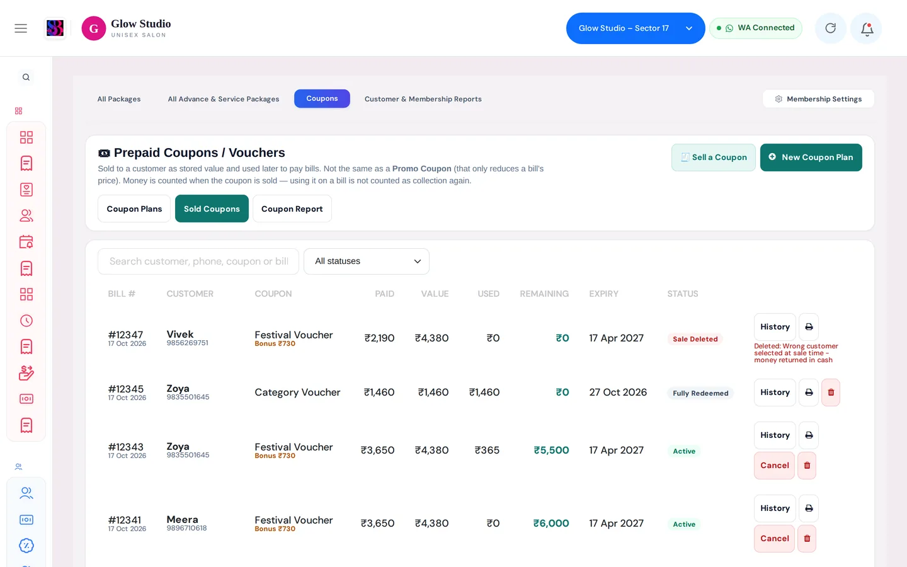
Task: Print bill #12347 coupon
Action: point(809,327)
